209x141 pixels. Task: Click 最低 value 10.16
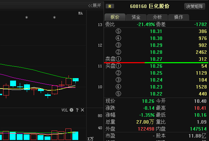pos(200,115)
